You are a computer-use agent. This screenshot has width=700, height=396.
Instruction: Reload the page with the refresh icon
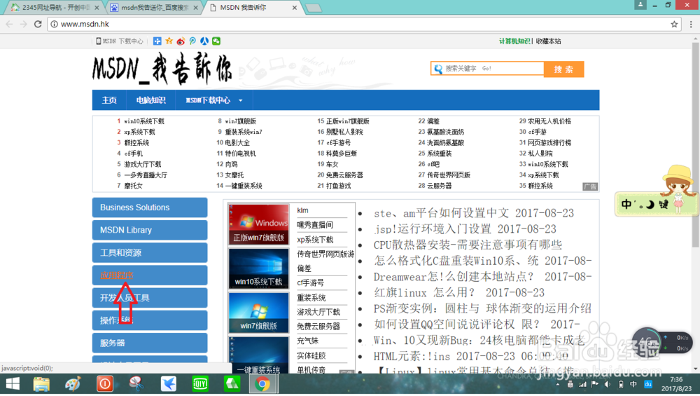[x=38, y=24]
